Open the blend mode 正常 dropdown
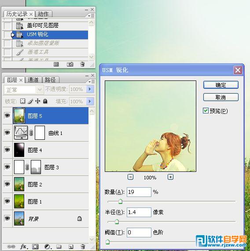This screenshot has height=251, width=250. [24, 90]
